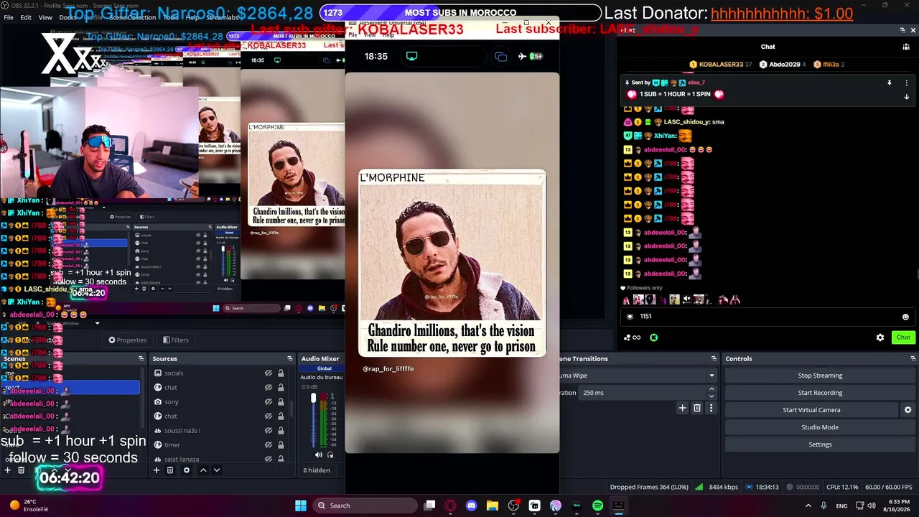
Task: Toggle visibility of timer source
Action: (269, 445)
